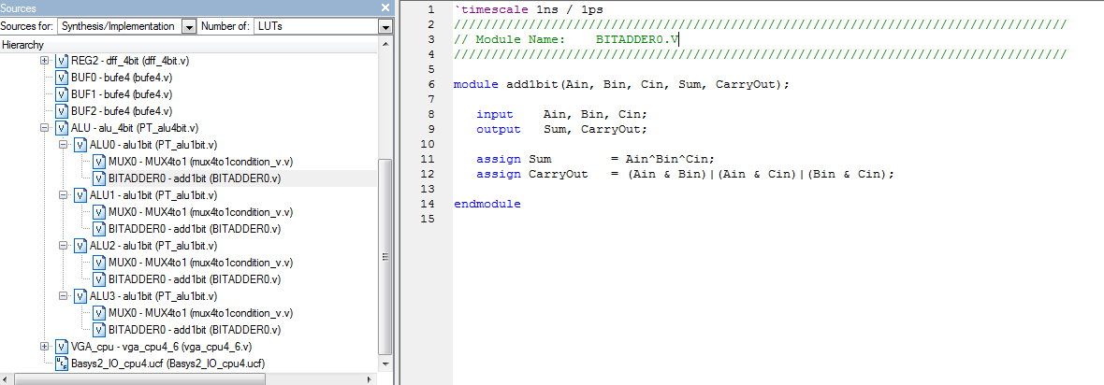Click the Verilog file icon beside BUF0
Image resolution: width=1104 pixels, height=385 pixels.
(62, 78)
